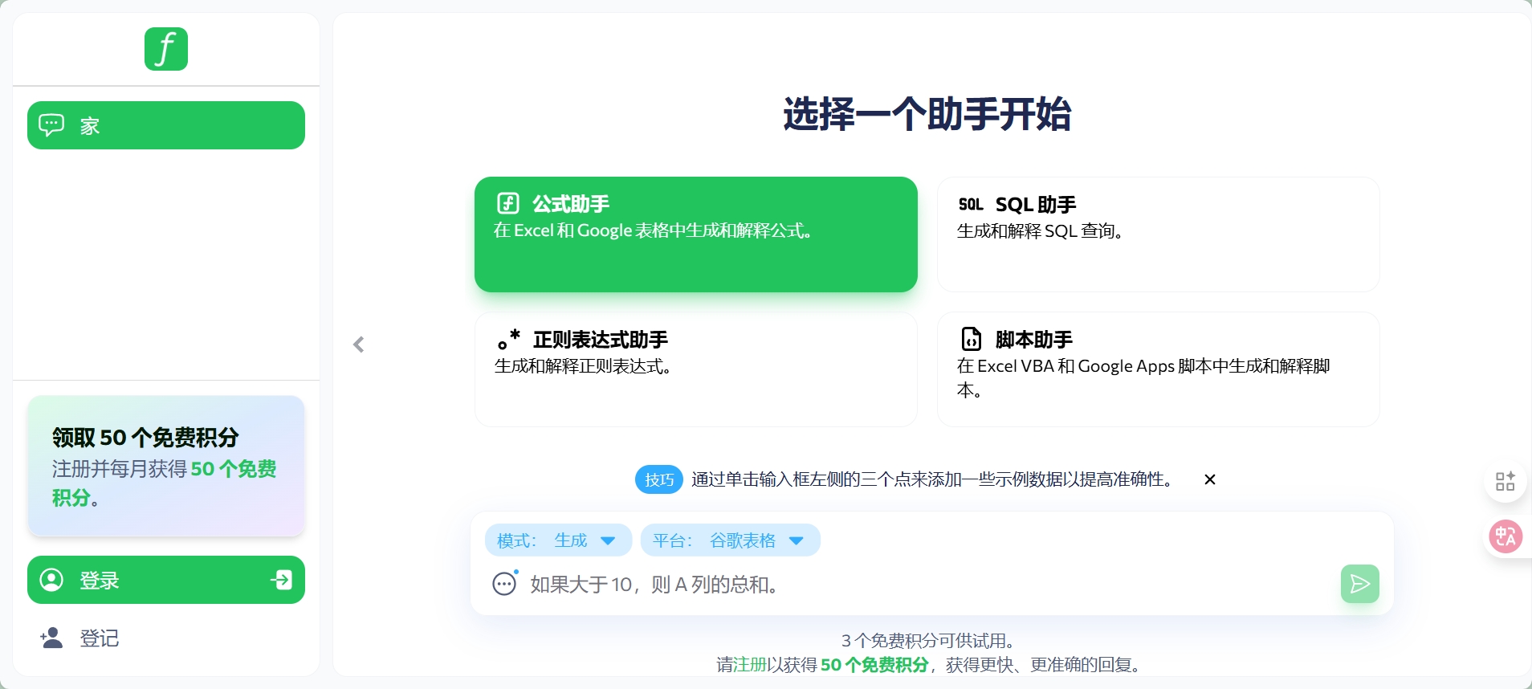This screenshot has height=689, width=1532.
Task: Open the 领取 50 个免费积分 promo card
Action: pyautogui.click(x=166, y=466)
